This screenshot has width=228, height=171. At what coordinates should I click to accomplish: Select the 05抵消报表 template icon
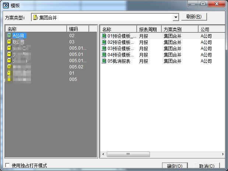pos(104,61)
